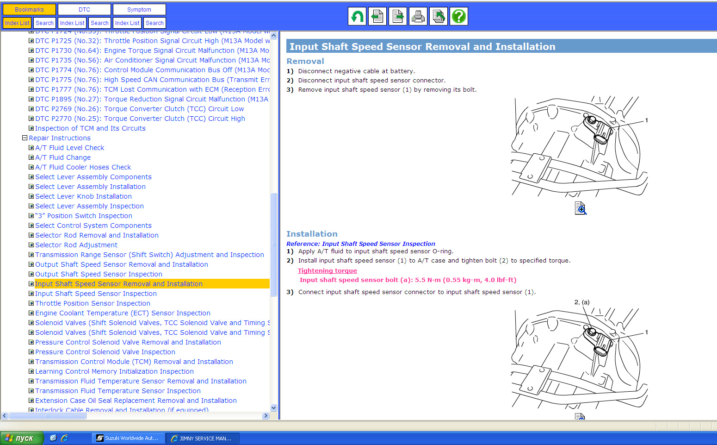The height and width of the screenshot is (445, 717).
Task: Open Internet Explorer from quick launch
Action: (x=64, y=438)
